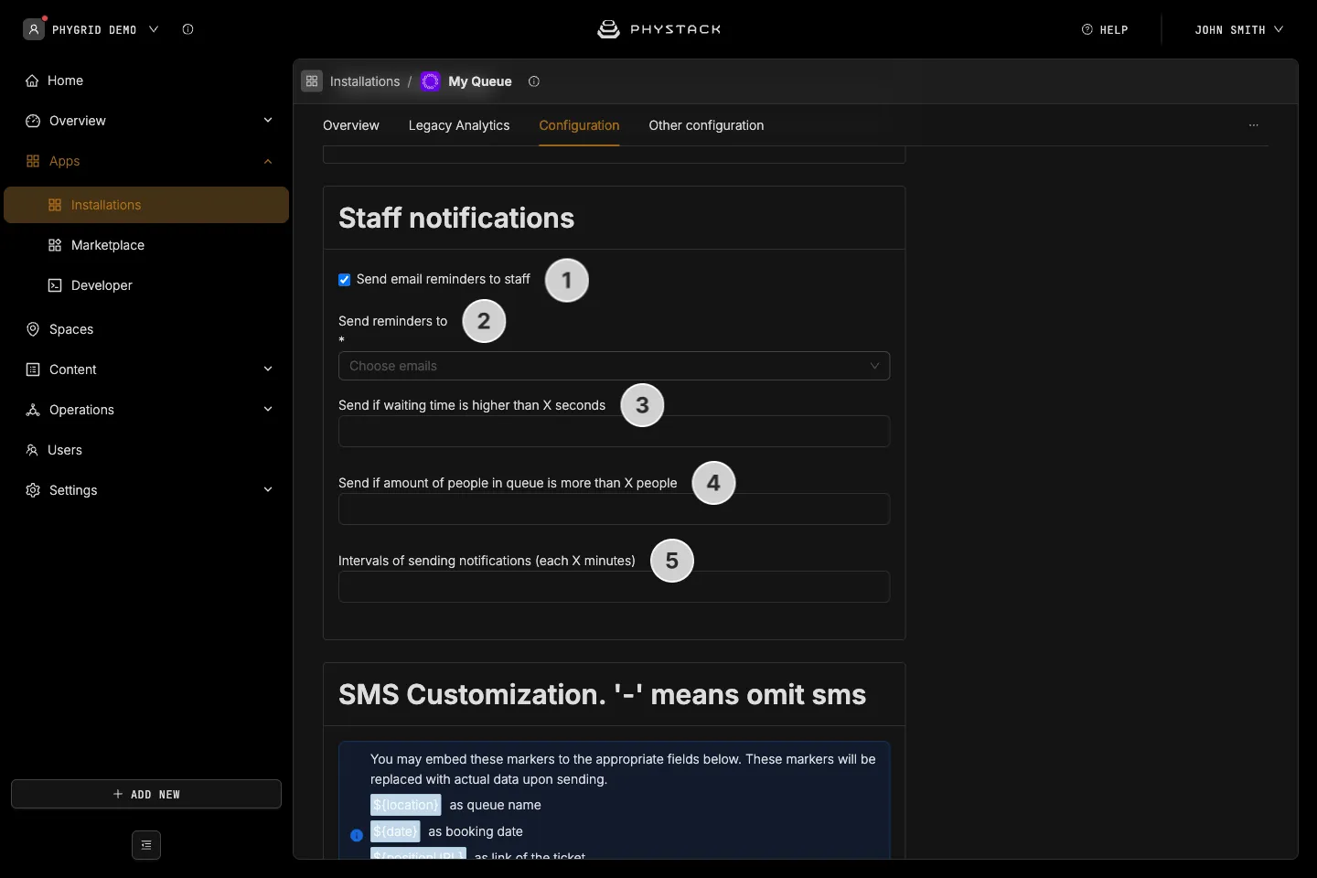Image resolution: width=1317 pixels, height=878 pixels.
Task: Click the ${date} marker tag
Action: click(x=395, y=831)
